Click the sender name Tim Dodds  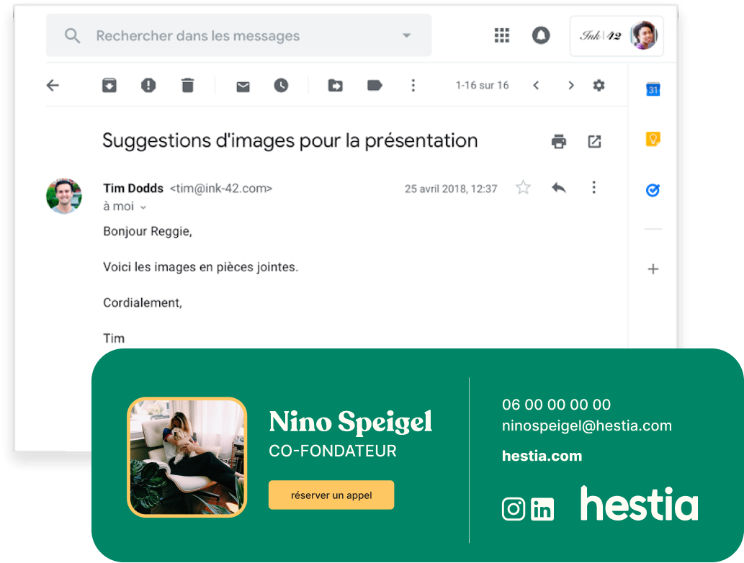pyautogui.click(x=133, y=189)
